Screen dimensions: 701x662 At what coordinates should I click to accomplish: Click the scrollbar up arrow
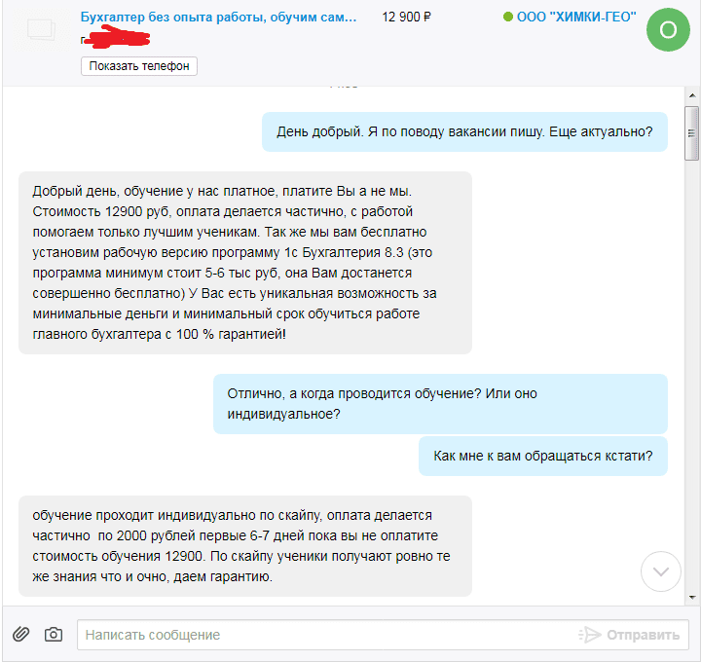pos(692,95)
